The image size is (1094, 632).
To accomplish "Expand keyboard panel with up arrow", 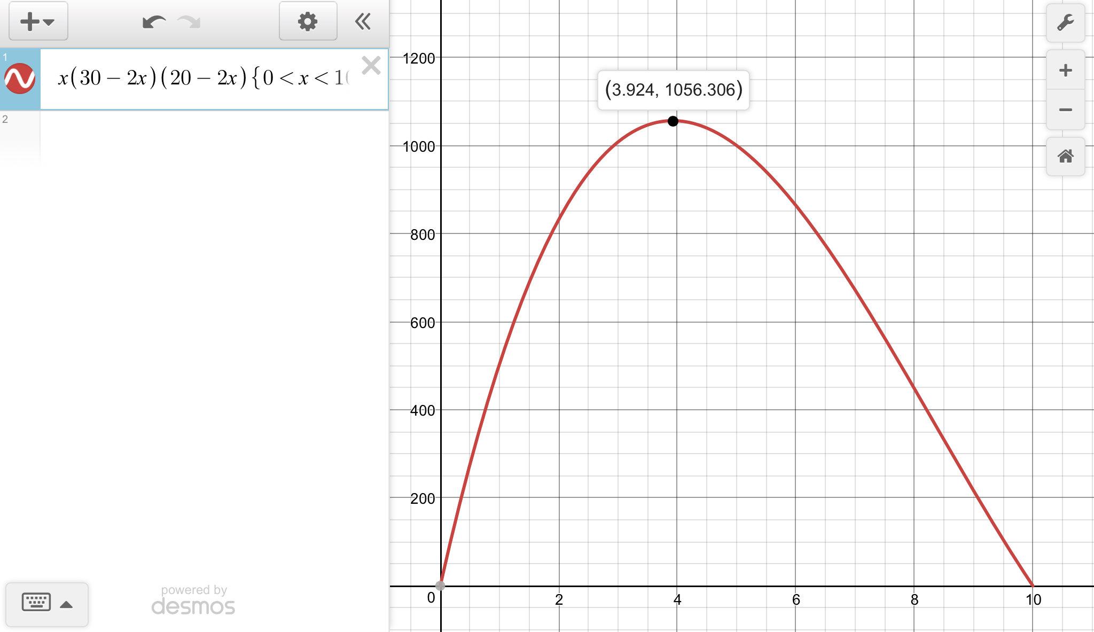I will [x=66, y=605].
